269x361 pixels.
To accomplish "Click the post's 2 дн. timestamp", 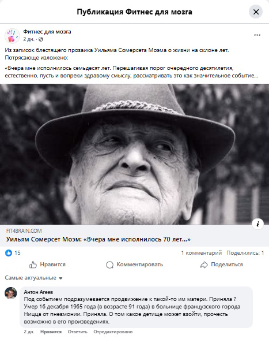I will (x=28, y=39).
